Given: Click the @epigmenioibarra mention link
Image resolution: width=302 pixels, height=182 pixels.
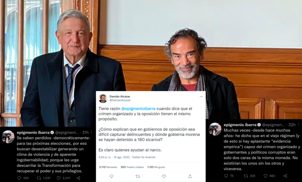Looking at the screenshot, I should point(138,109).
